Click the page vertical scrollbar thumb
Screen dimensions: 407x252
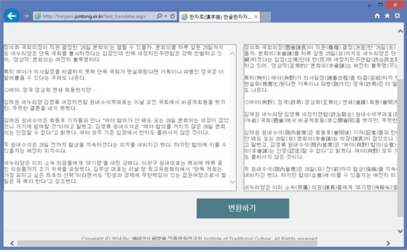400,148
